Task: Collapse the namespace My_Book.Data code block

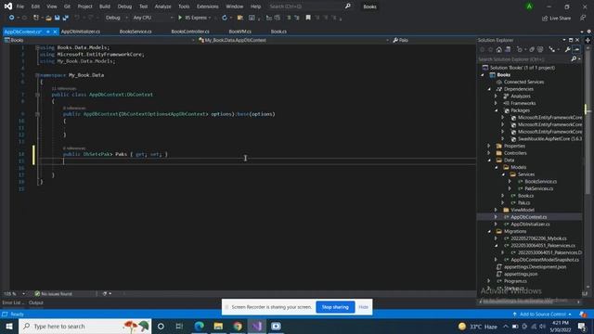Action: (x=37, y=75)
